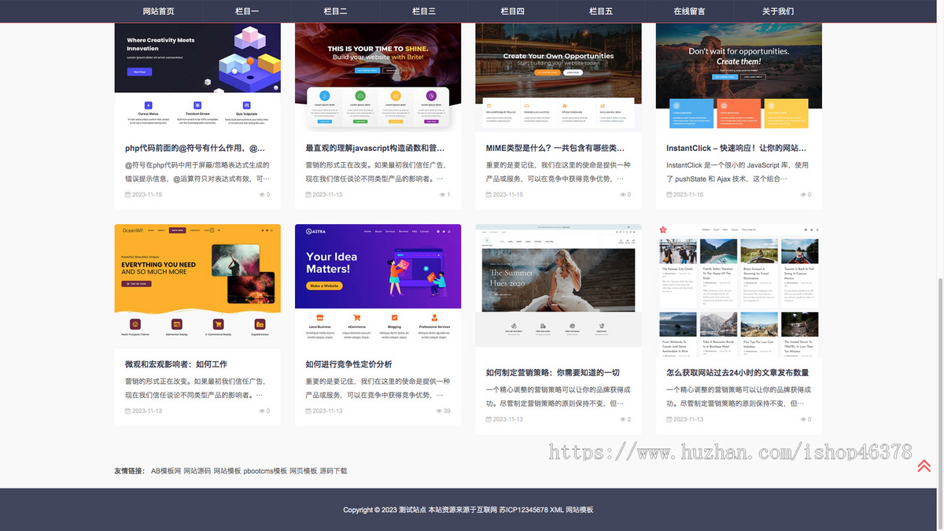Click the Create Your Own Opportunities thumbnail
This screenshot has height=531, width=944.
(x=559, y=76)
